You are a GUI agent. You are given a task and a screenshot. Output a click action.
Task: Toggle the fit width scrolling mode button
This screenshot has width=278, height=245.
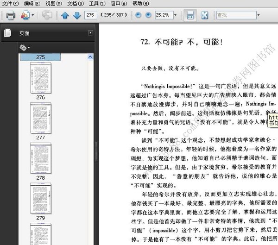coord(190,15)
